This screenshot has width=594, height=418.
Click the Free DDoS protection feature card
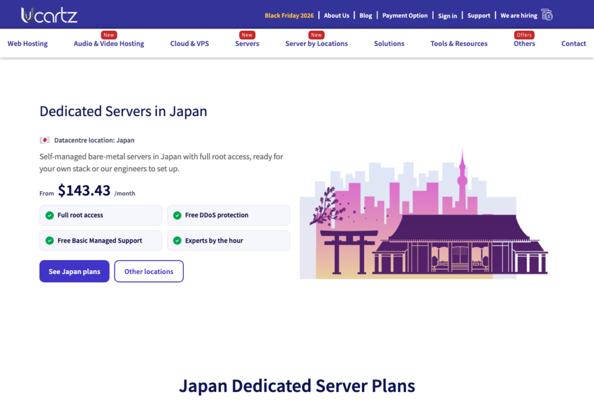pyautogui.click(x=229, y=215)
